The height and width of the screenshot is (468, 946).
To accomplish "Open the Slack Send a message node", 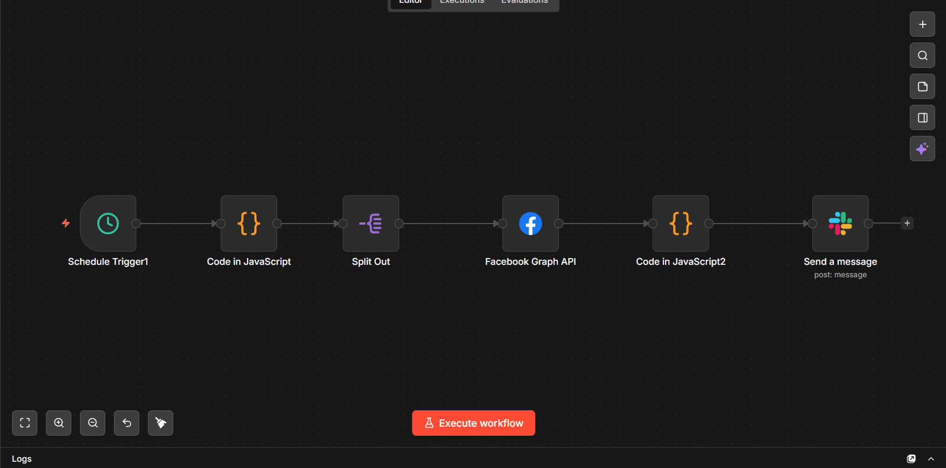I will tap(841, 224).
